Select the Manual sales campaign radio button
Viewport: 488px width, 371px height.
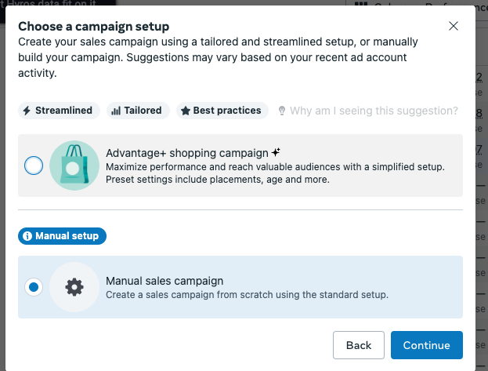34,287
